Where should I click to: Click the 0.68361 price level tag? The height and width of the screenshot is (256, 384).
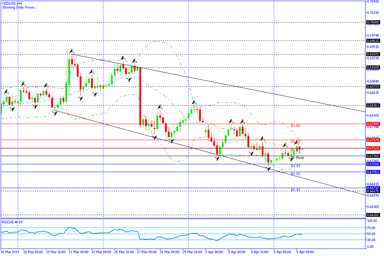point(373,106)
